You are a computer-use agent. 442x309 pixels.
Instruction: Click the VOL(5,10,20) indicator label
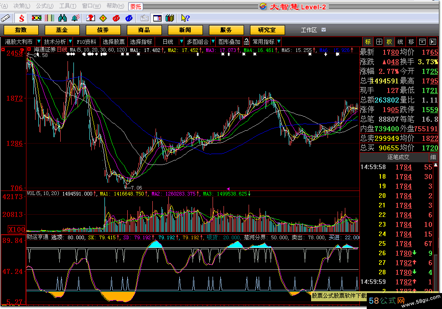[x=43, y=194]
